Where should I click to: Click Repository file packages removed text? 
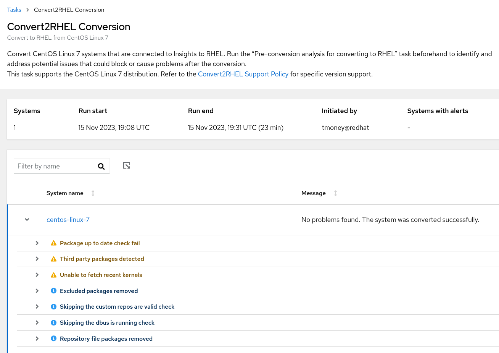pos(106,339)
